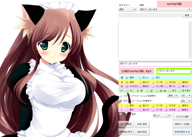This screenshot has height=137, width=192.
Task: Uncheck 目のアニメーションを使用 checkbox
Action: [x=121, y=101]
